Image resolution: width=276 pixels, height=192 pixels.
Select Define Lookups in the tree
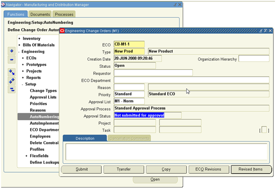pyautogui.click(x=44, y=162)
